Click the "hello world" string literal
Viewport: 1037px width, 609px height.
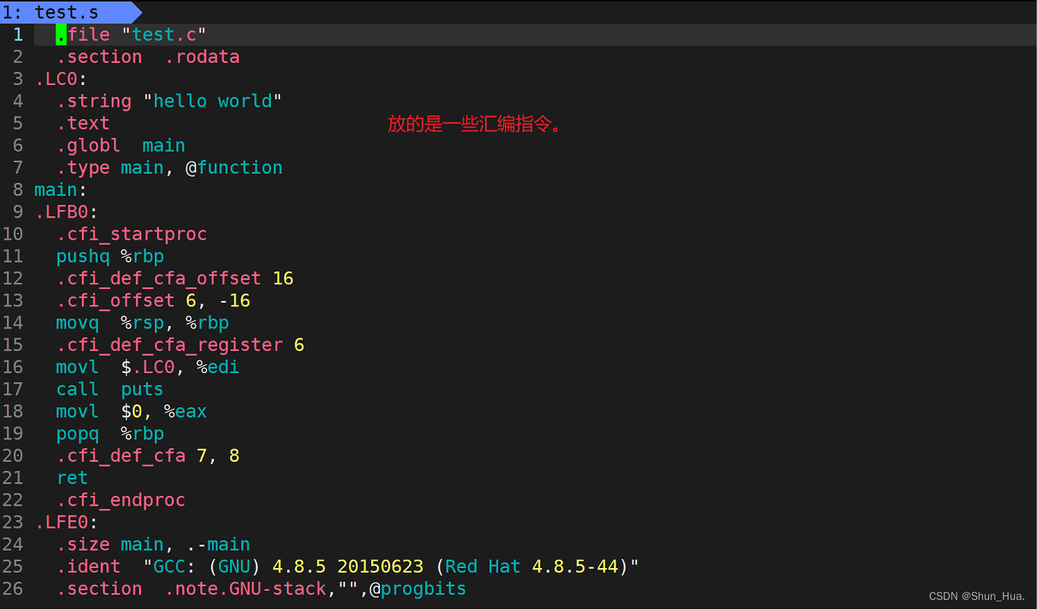(213, 101)
